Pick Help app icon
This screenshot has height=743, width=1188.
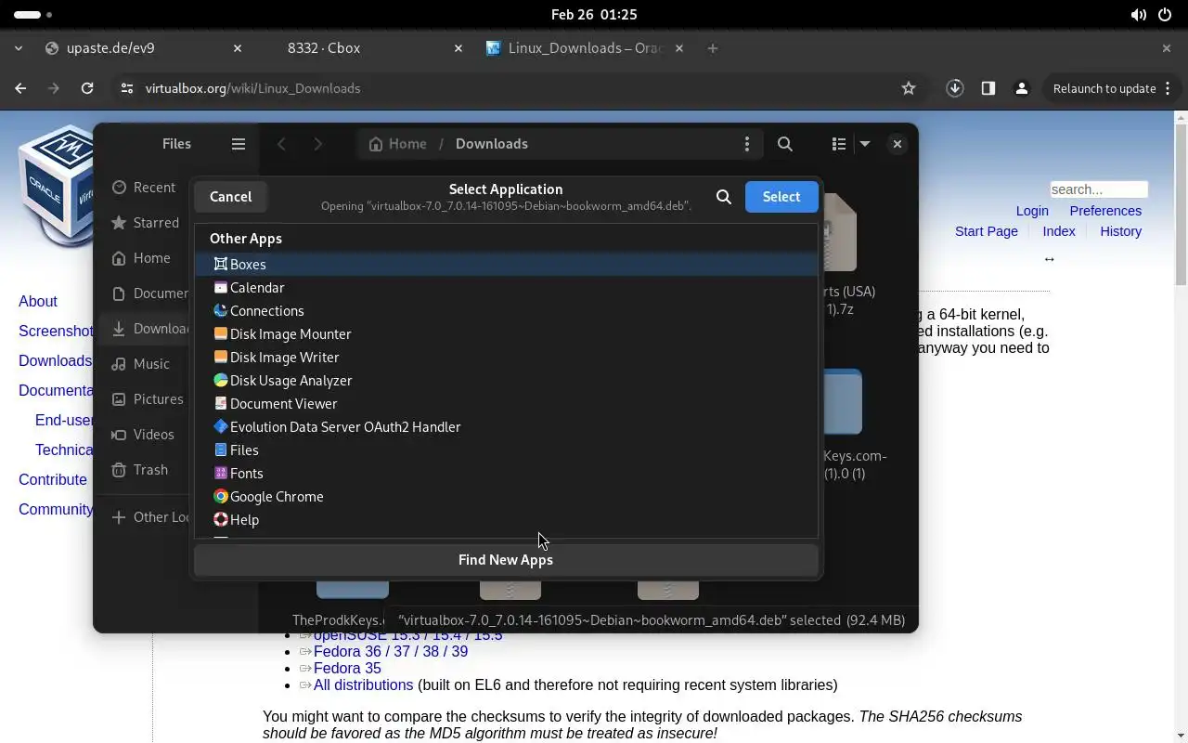coord(220,520)
